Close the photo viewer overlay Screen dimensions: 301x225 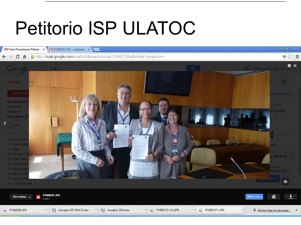coord(295,66)
